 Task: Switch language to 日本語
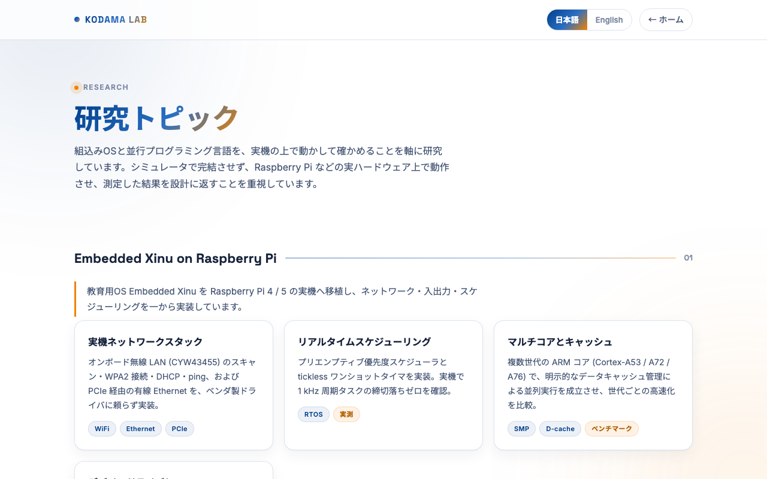click(x=567, y=20)
